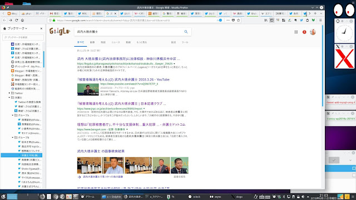
Task: Open the ツール search tools
Action: point(185,42)
